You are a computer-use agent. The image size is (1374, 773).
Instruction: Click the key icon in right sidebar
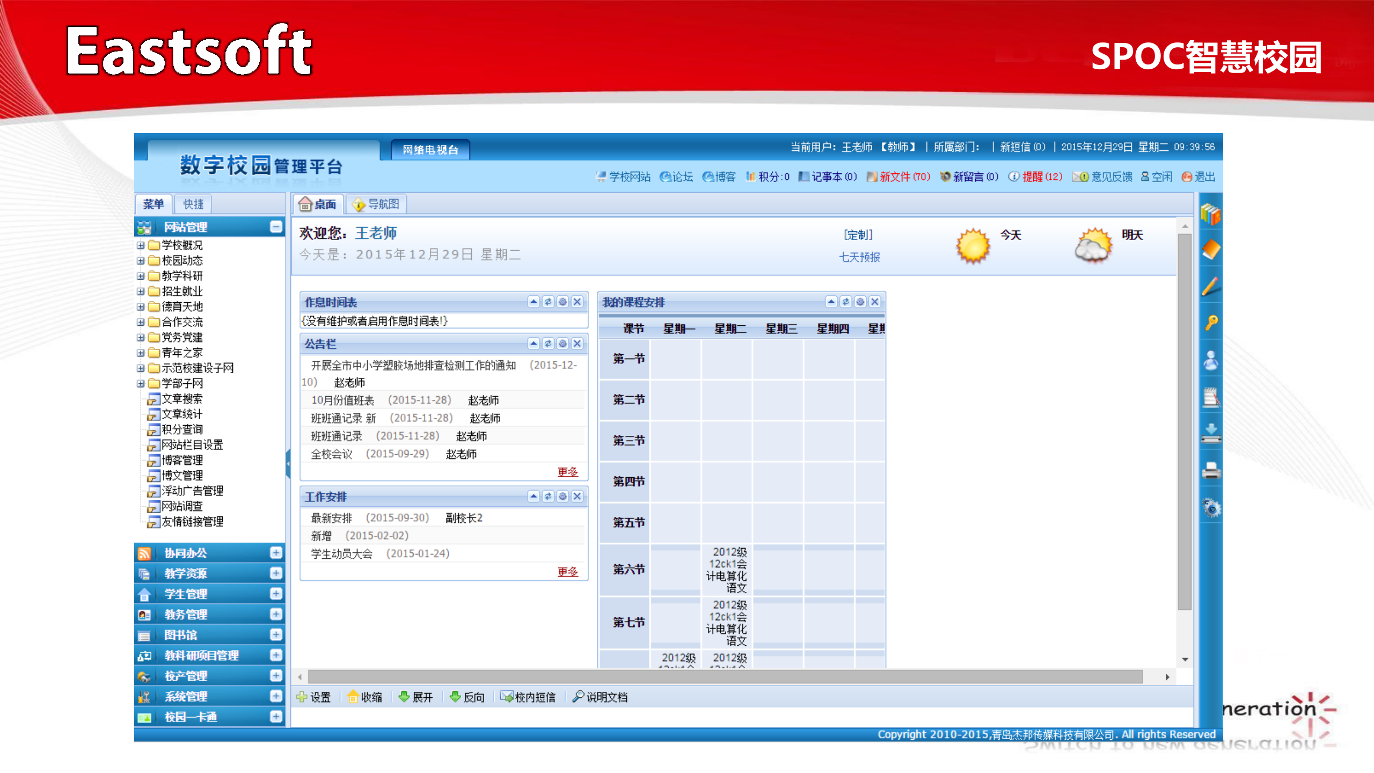[x=1211, y=321]
